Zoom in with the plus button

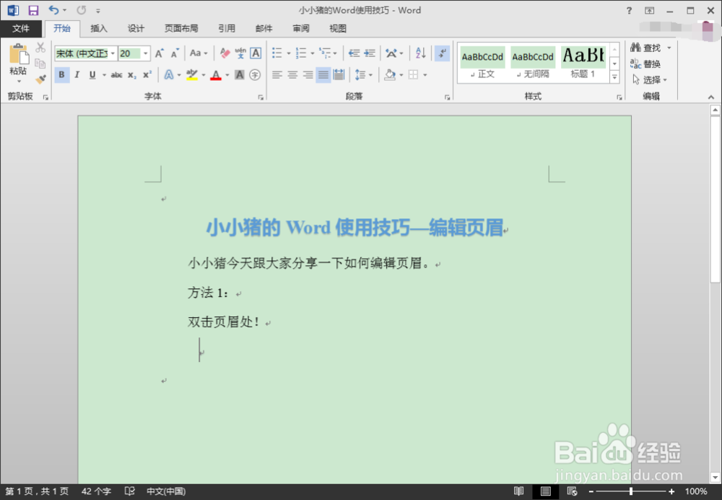671,492
